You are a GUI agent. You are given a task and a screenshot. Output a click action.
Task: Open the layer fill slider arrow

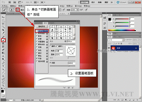tap(139, 44)
